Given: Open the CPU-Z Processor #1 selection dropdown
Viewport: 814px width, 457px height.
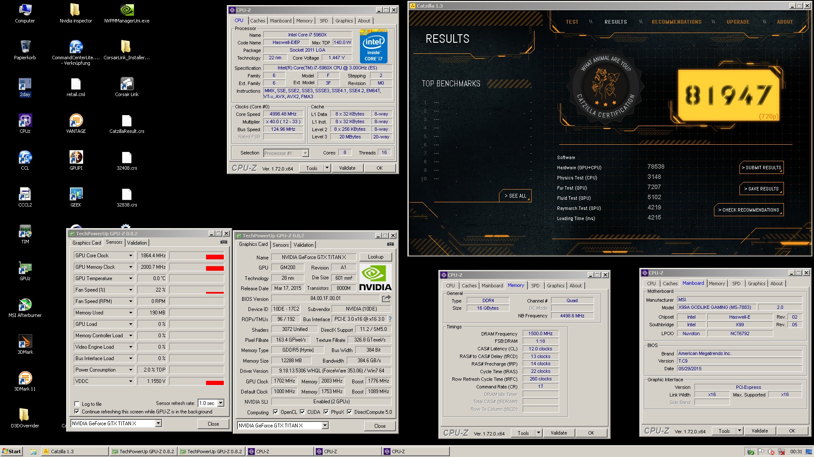Looking at the screenshot, I should (x=305, y=153).
